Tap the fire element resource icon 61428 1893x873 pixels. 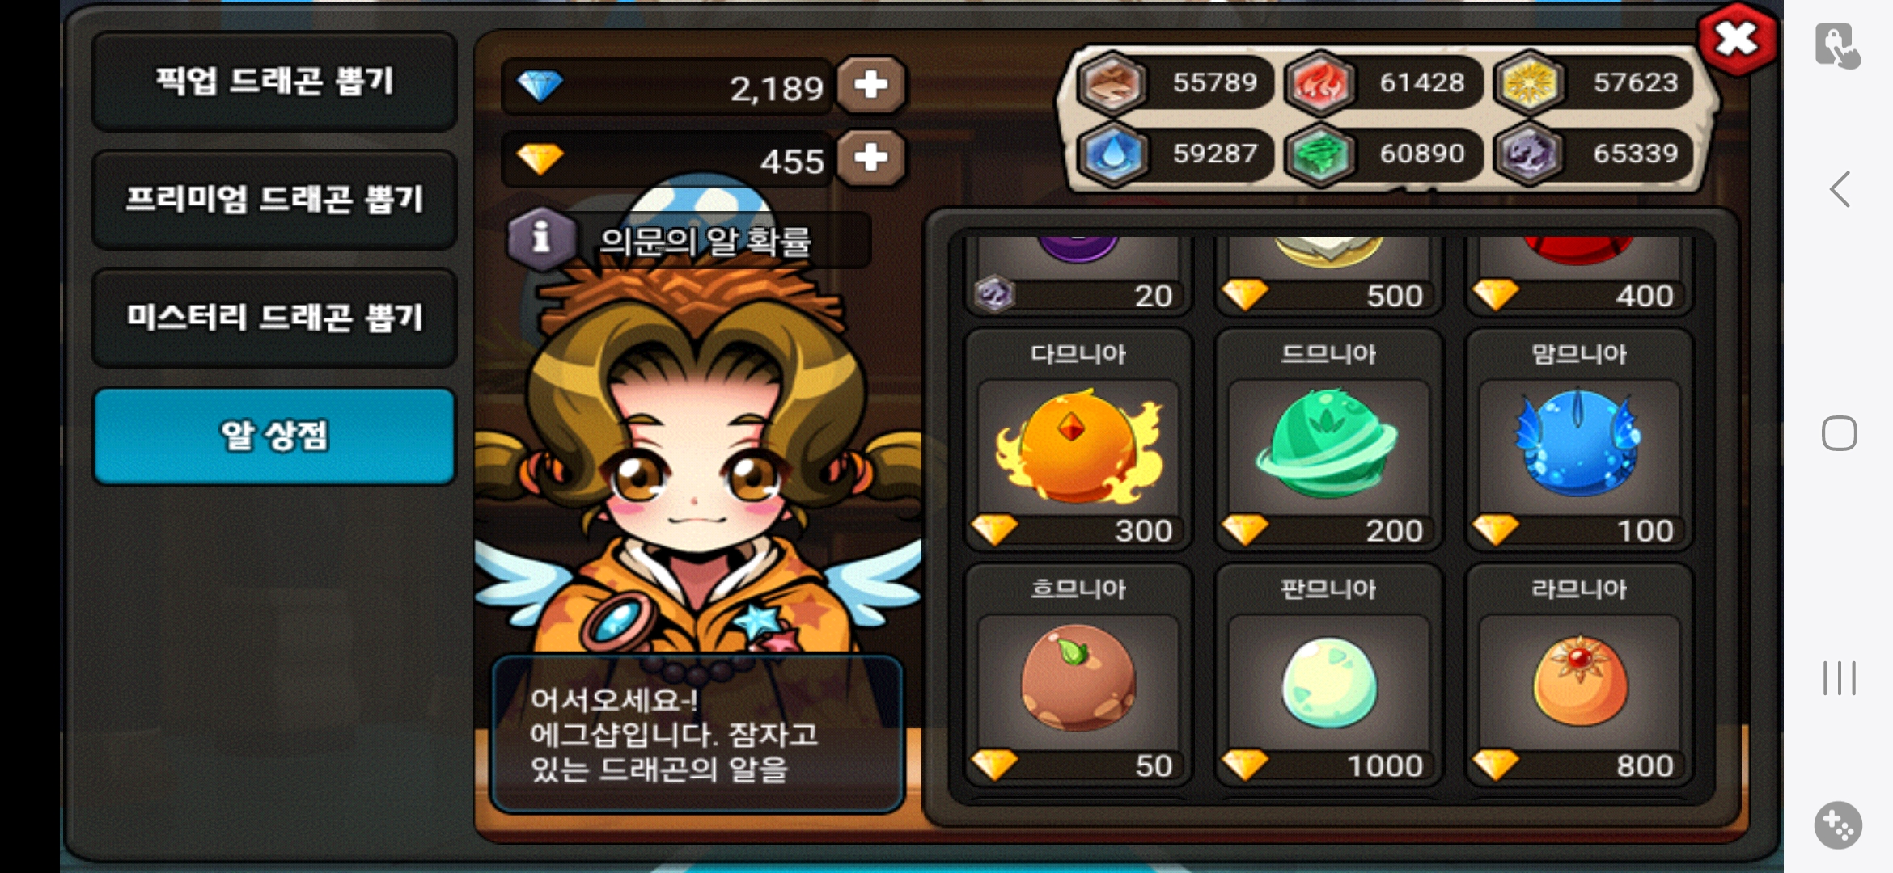click(x=1320, y=83)
